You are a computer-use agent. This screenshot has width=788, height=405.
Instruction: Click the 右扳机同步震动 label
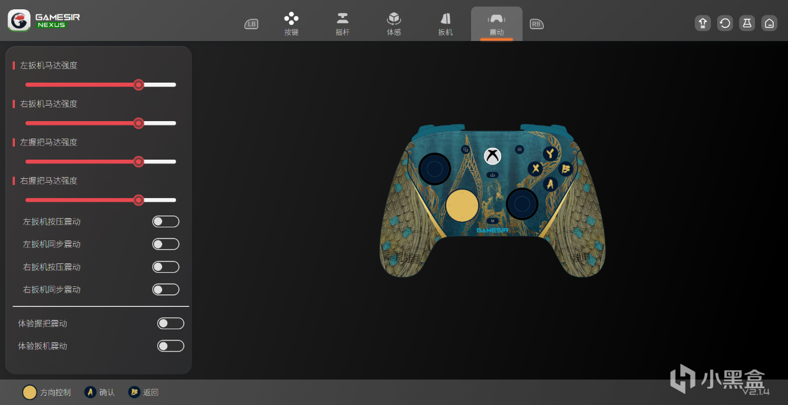pyautogui.click(x=52, y=289)
